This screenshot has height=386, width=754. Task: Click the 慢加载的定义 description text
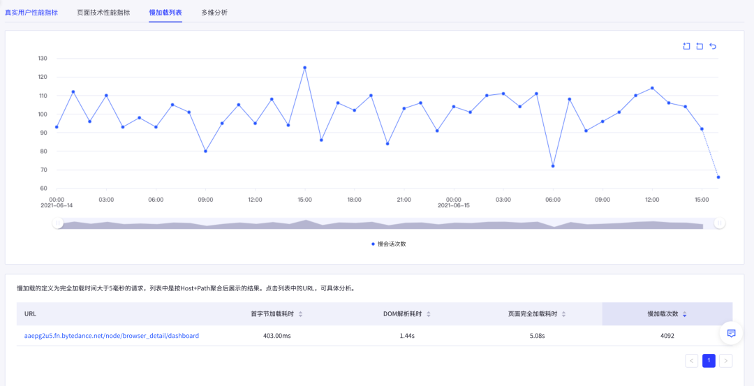186,289
